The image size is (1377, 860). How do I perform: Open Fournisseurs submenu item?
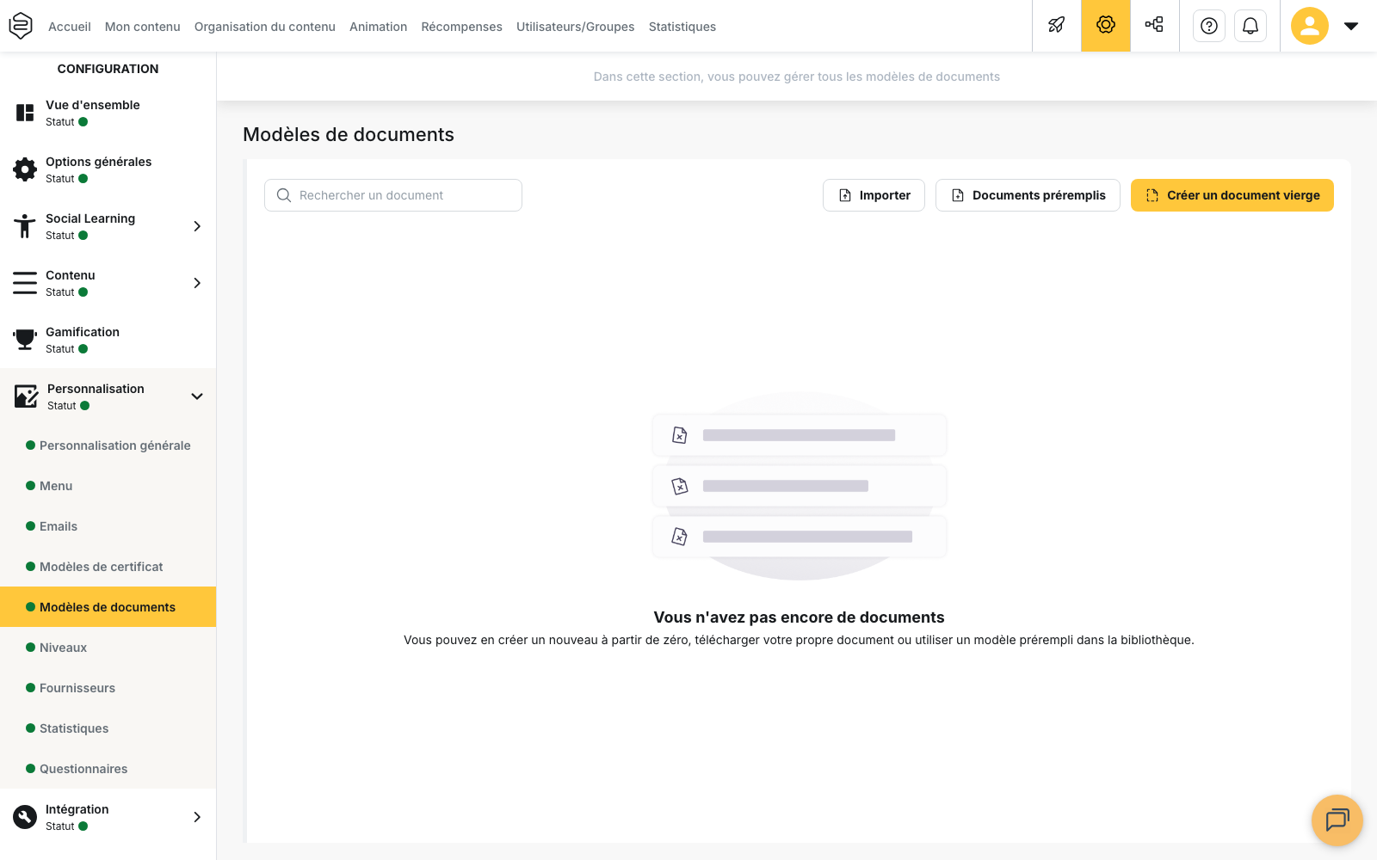pos(77,688)
